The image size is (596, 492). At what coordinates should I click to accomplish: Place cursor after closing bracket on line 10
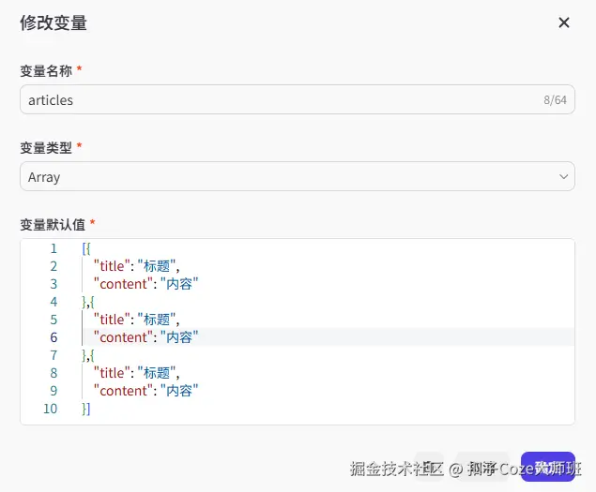[92, 409]
